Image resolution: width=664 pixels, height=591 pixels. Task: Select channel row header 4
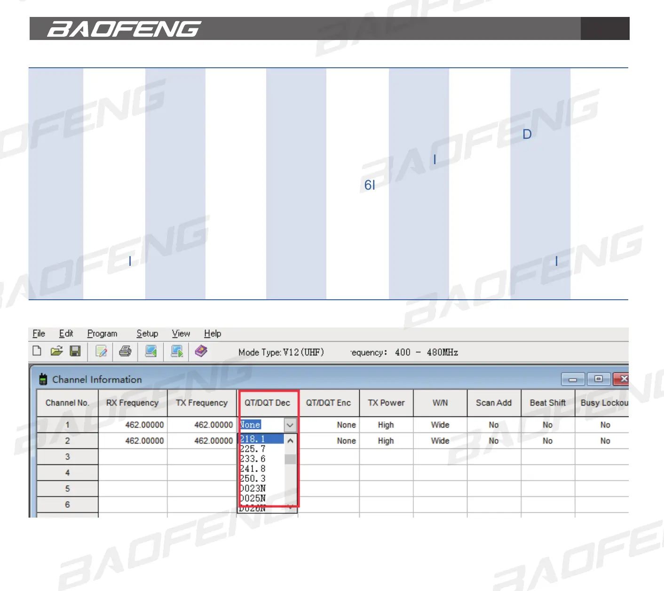click(67, 473)
